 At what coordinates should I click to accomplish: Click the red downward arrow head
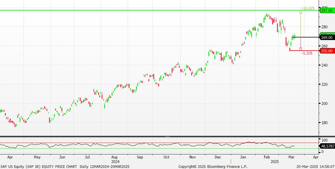coord(301,49)
